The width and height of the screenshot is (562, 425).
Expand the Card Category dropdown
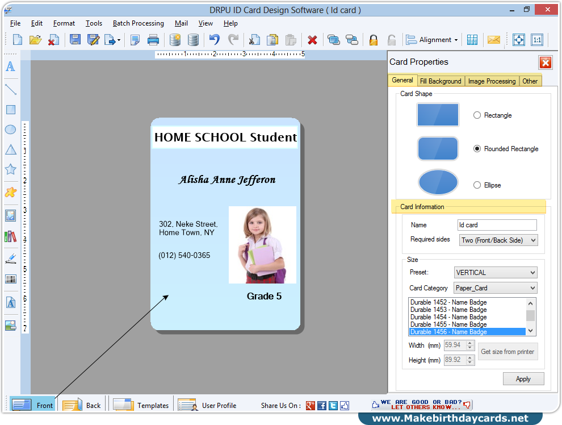pos(496,288)
